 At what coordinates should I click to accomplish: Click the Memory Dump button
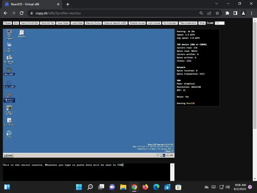click(x=93, y=23)
